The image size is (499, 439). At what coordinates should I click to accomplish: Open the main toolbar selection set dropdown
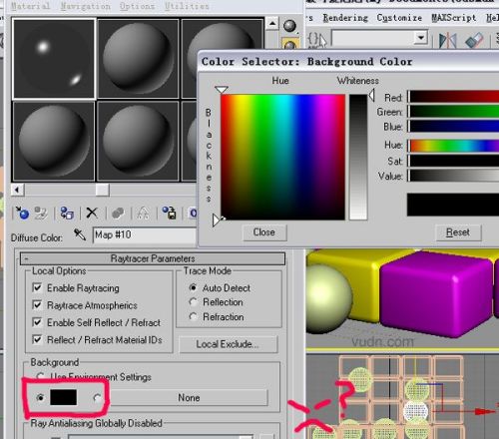pyautogui.click(x=421, y=38)
